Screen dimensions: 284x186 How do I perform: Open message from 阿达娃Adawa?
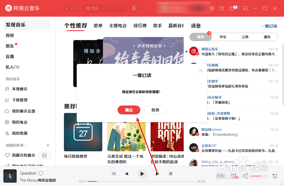[x=233, y=132]
